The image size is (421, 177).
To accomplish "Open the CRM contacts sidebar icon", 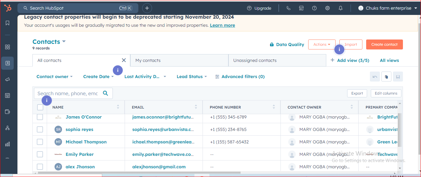I will 7,63.
